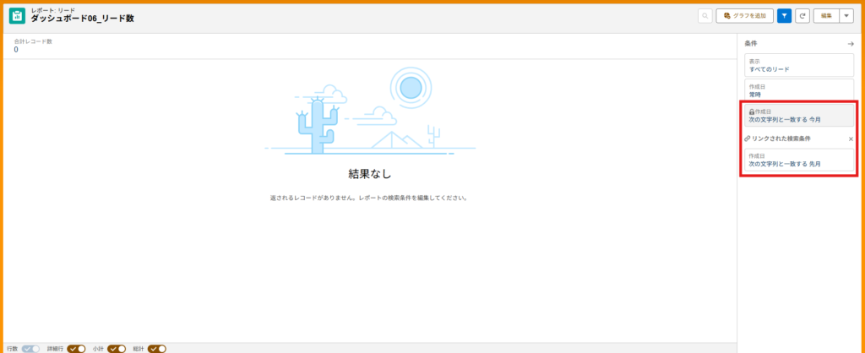The image size is (865, 353).
Task: Open the 作成日 常時 filter
Action: pos(798,90)
